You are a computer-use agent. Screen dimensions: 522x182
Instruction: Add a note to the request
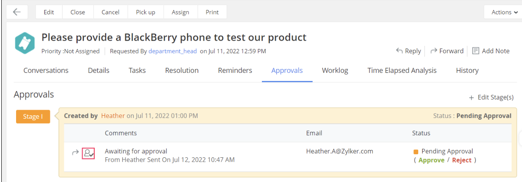pos(491,51)
